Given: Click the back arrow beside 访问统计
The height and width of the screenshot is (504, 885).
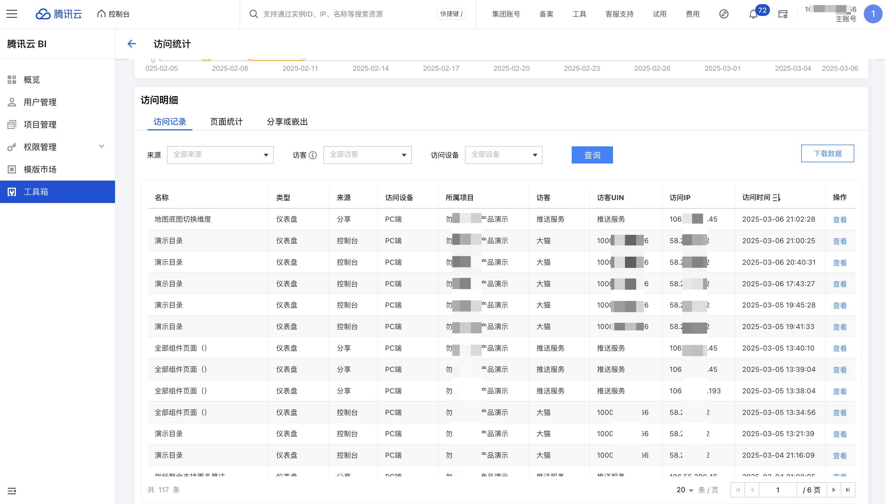Looking at the screenshot, I should (132, 44).
